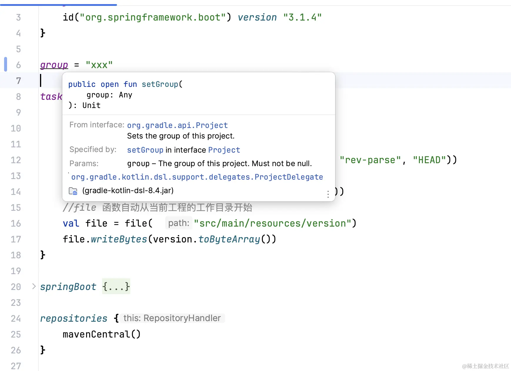Click the blue change marker beside line 6
Viewport: 511px width, 371px height.
[x=6, y=64]
